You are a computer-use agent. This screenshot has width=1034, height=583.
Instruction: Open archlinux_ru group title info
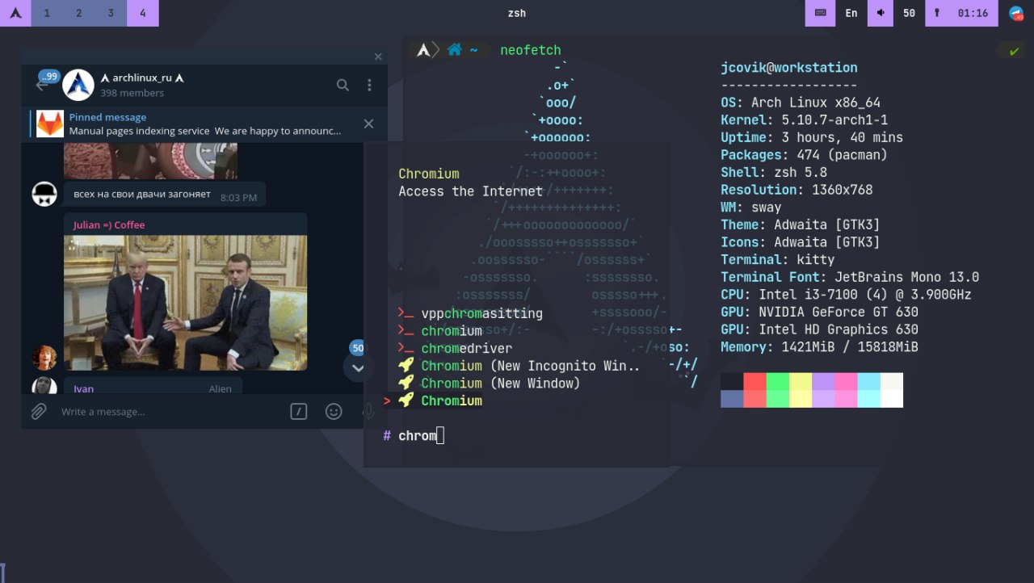142,78
